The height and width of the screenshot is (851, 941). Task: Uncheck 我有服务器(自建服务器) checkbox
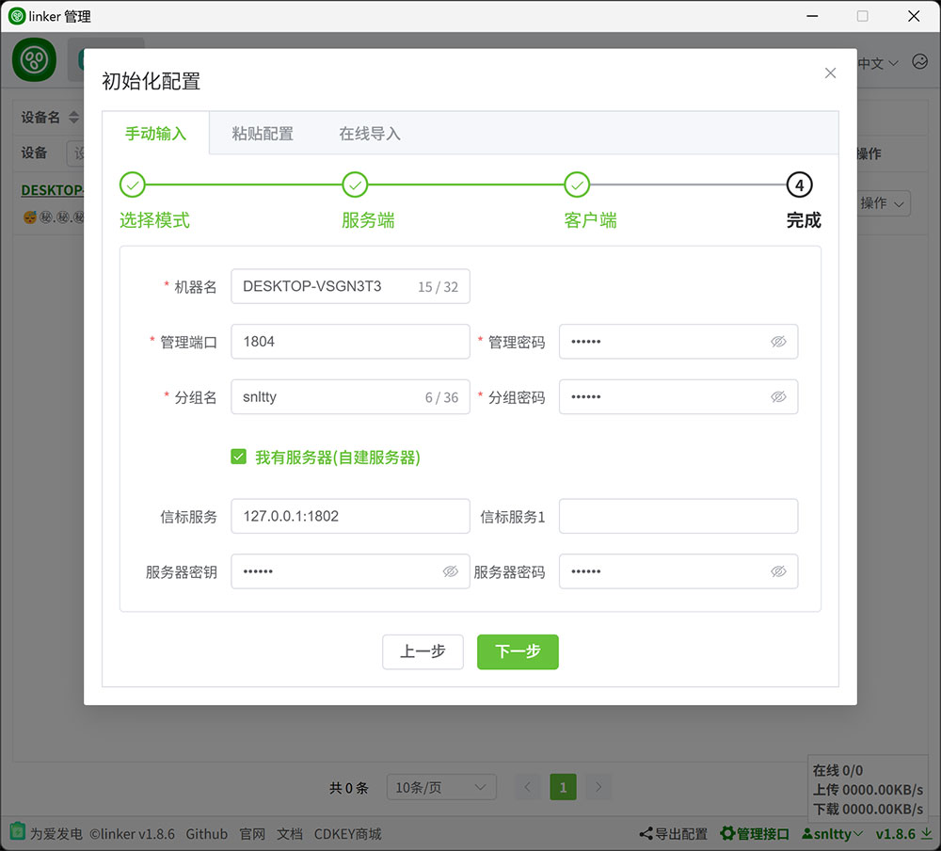[239, 458]
